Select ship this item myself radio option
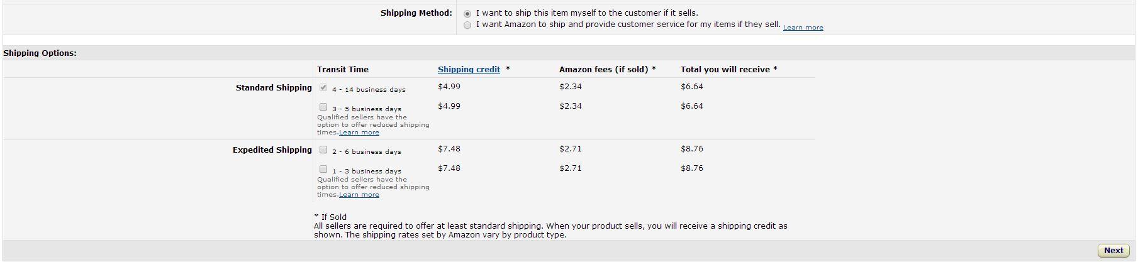 [467, 14]
